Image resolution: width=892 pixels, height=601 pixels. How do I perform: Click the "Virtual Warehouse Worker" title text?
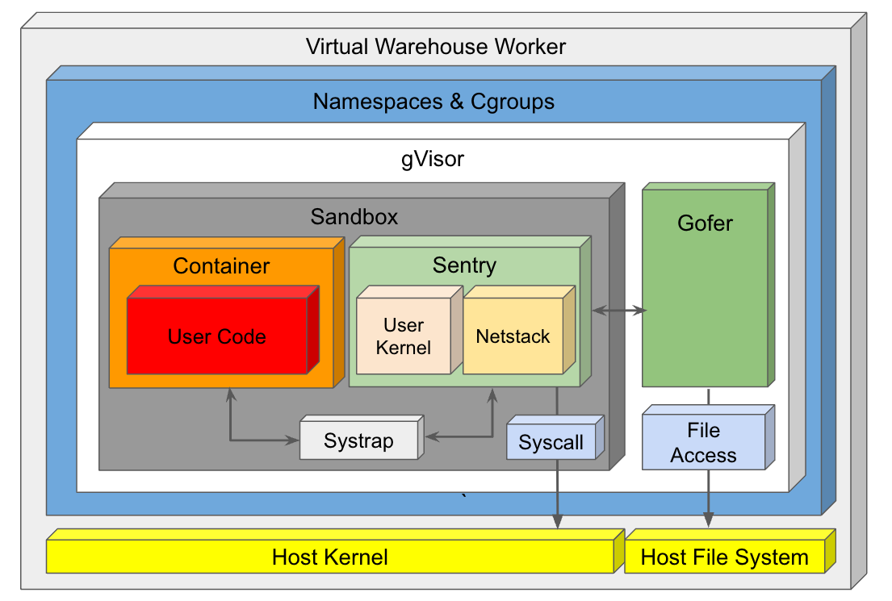pos(436,47)
